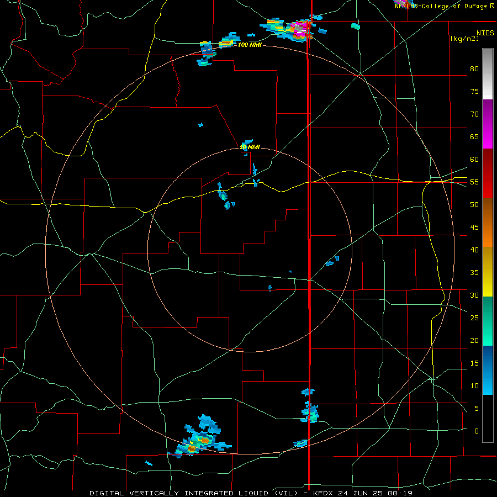Screen dimensions: 497x497
Task: Click the 80 value on the scale
Action: pyautogui.click(x=474, y=69)
